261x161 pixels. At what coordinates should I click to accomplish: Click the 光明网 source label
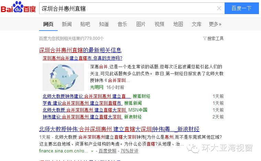coord(97,87)
